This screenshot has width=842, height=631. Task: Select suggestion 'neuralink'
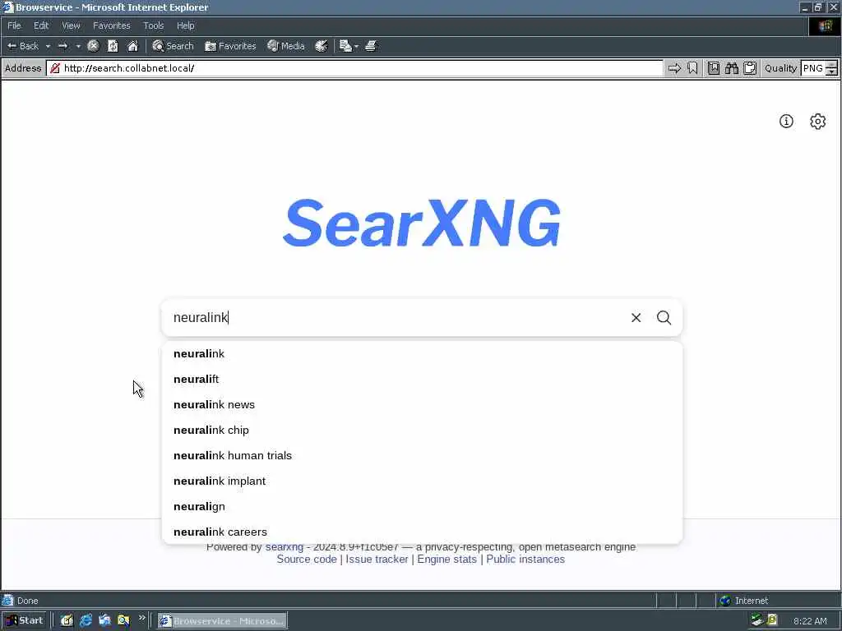click(422, 353)
